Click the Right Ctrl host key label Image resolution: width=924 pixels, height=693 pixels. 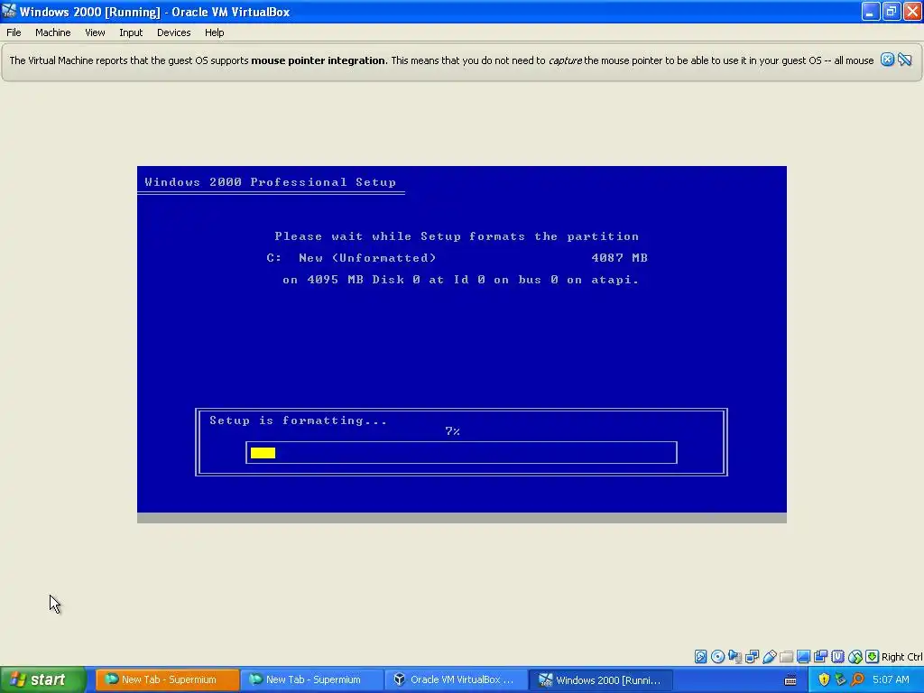902,657
